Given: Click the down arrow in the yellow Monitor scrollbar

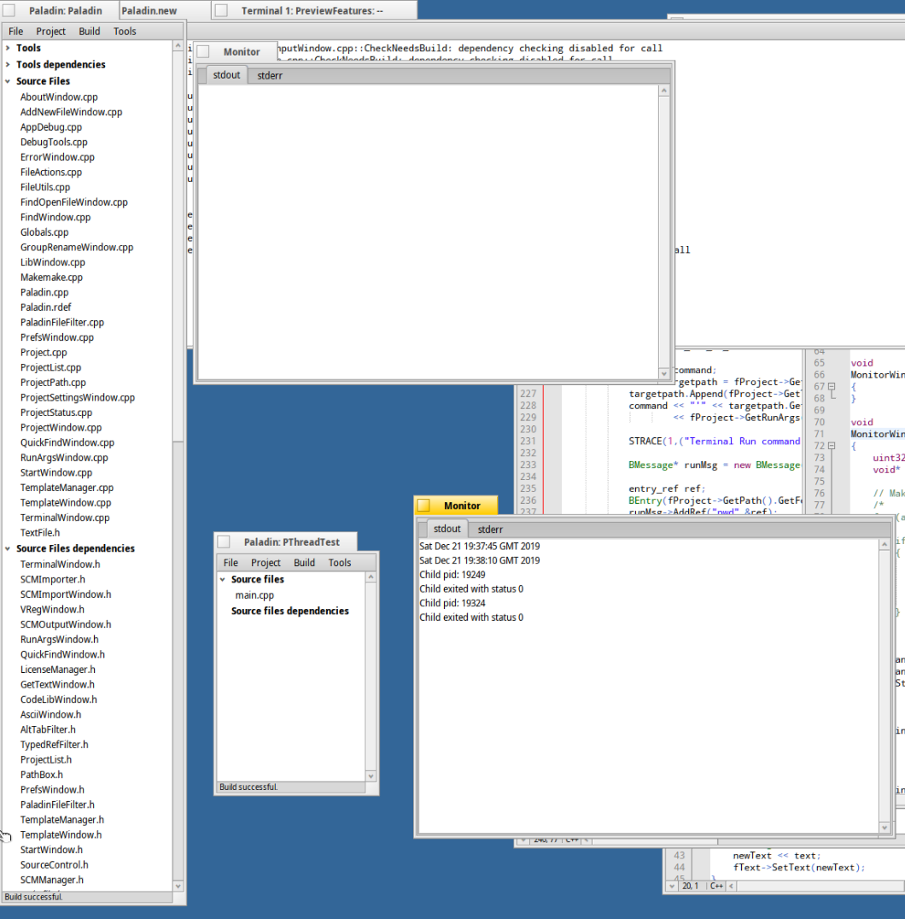Looking at the screenshot, I should (x=885, y=828).
